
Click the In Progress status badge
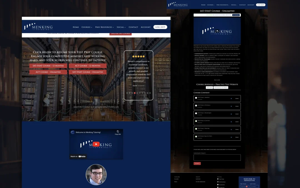tap(236, 15)
